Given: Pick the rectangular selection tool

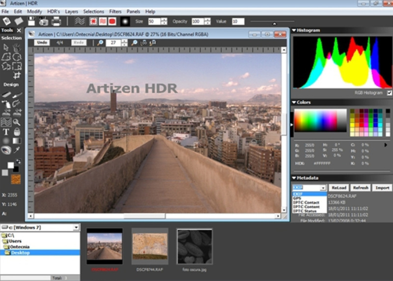Looking at the screenshot, I should point(17,66).
